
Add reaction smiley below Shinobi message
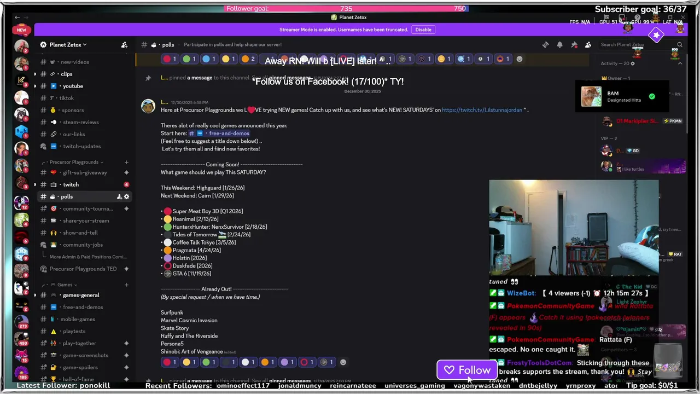343,362
